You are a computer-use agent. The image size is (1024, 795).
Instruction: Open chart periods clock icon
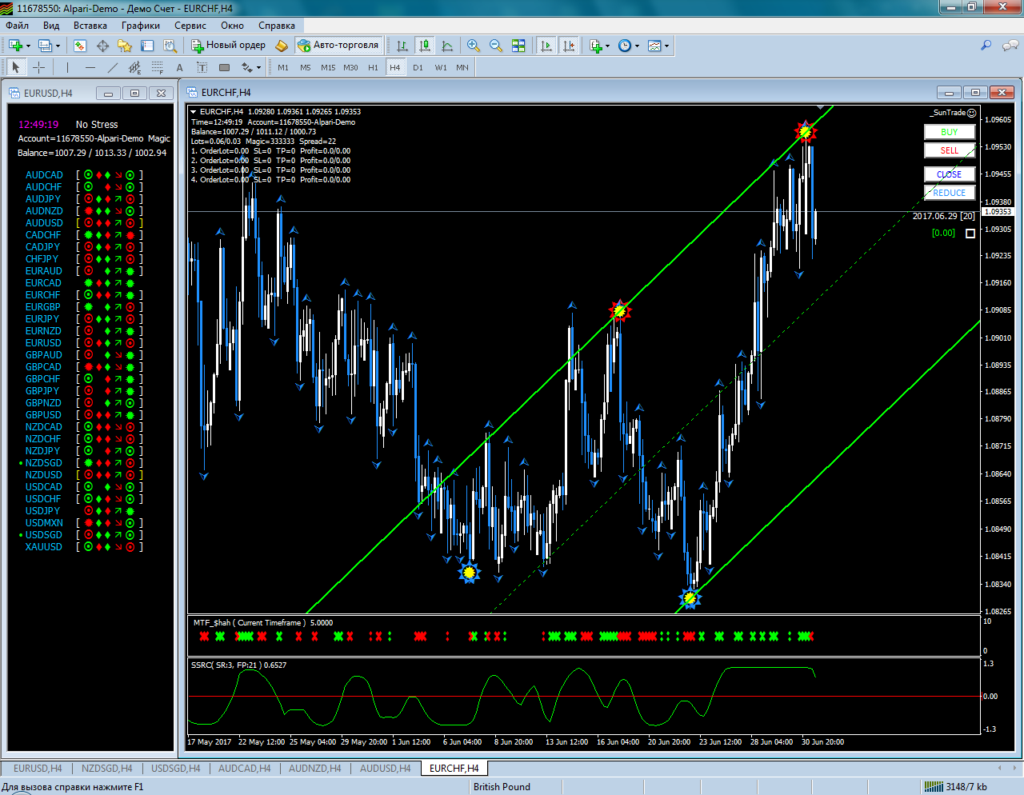coord(625,46)
